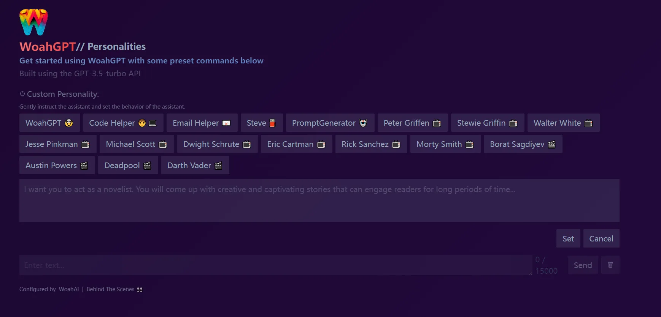Viewport: 661px width, 317px height.
Task: Focus the custom personality text area
Action: [x=319, y=200]
